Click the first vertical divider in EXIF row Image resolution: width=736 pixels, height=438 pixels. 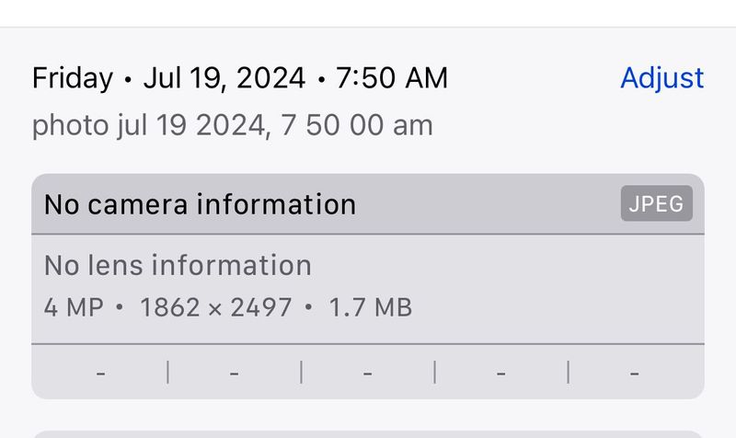pyautogui.click(x=167, y=373)
